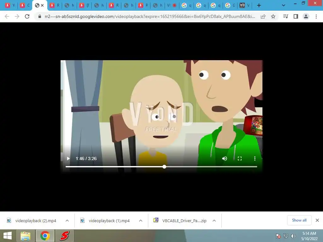View site security info via the lock icon

tap(39, 16)
